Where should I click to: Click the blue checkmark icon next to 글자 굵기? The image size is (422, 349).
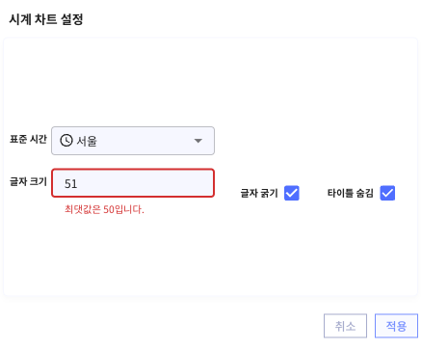(292, 193)
